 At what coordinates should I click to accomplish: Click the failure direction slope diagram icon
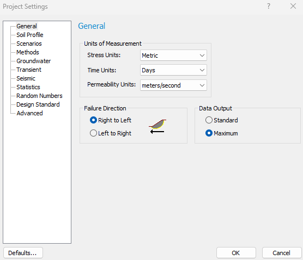157,127
